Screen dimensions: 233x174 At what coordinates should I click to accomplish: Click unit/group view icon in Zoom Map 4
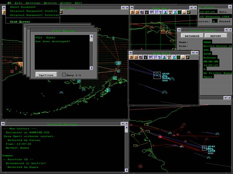141,57
